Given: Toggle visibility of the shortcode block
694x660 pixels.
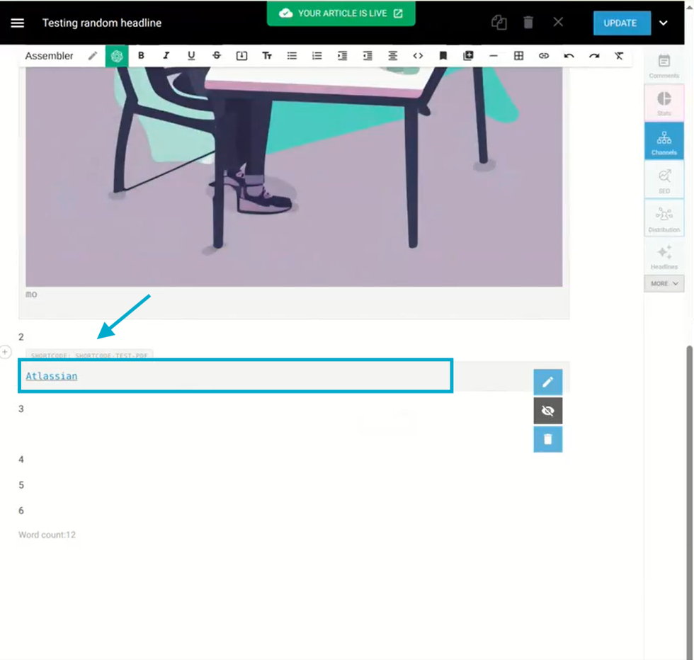Looking at the screenshot, I should [547, 411].
